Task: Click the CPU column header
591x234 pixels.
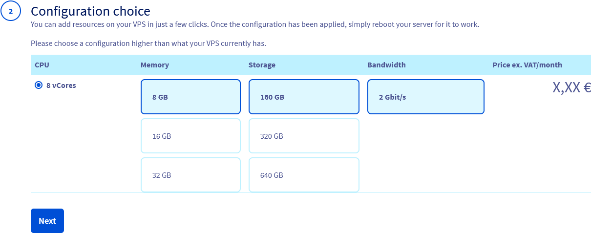Action: [42, 65]
